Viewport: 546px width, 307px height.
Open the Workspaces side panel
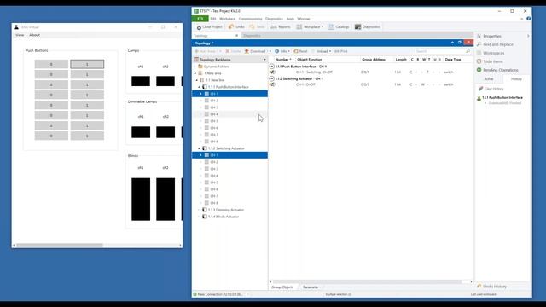(491, 53)
